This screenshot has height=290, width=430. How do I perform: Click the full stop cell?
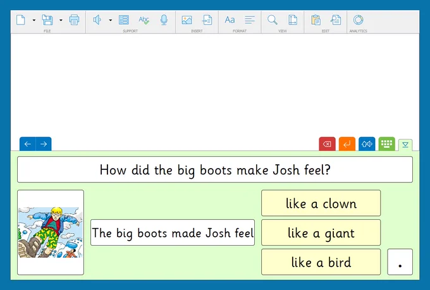click(x=400, y=262)
